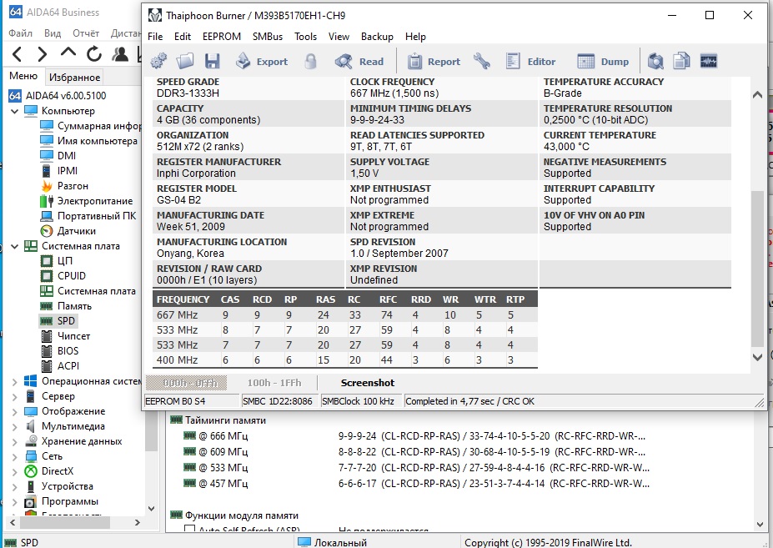Image resolution: width=773 pixels, height=548 pixels.
Task: Open Help menu in Thaiphoon Burner
Action: pos(415,37)
